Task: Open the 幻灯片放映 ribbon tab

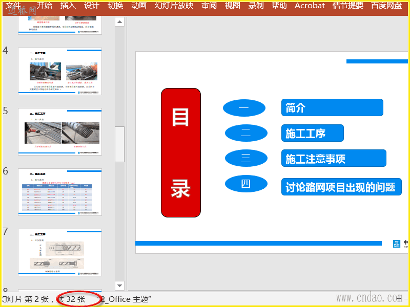Action: point(174,5)
